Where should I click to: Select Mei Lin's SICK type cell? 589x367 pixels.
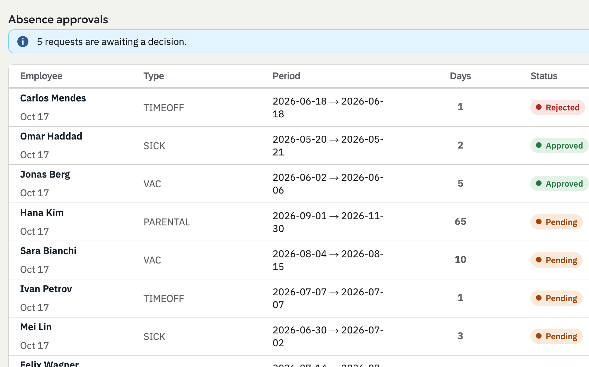click(154, 337)
